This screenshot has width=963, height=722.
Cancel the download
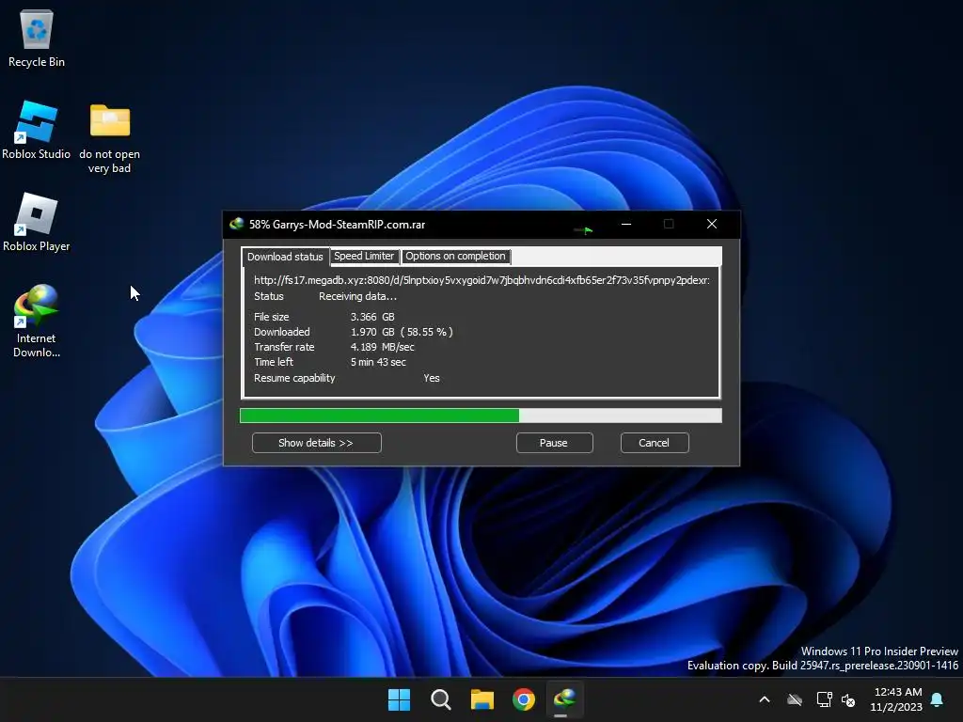pyautogui.click(x=655, y=443)
